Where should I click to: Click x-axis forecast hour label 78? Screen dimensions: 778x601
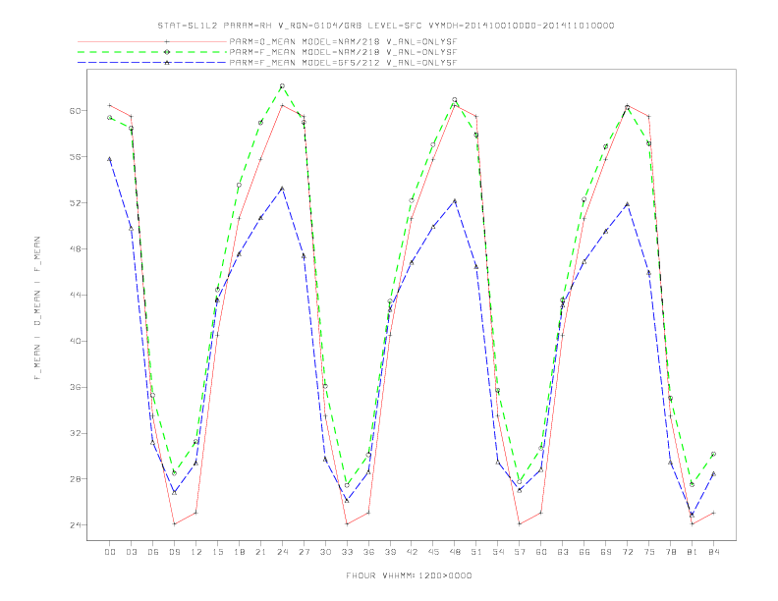(x=670, y=552)
